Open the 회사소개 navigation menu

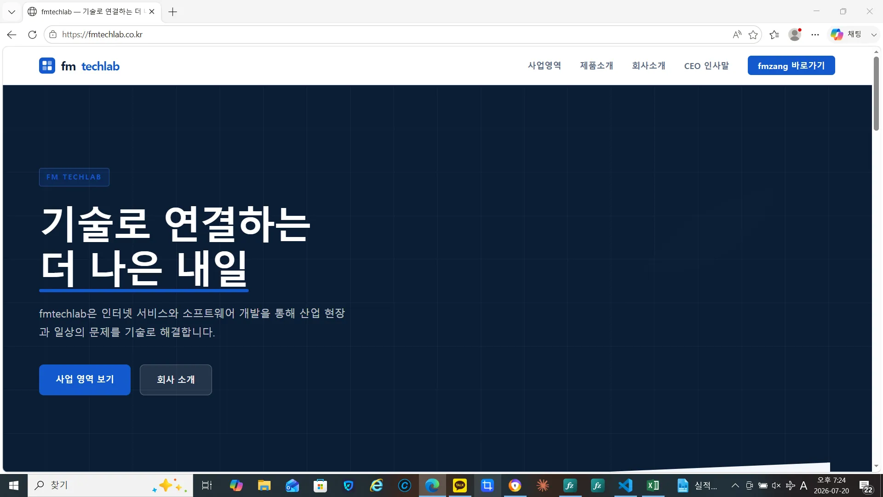tap(648, 66)
